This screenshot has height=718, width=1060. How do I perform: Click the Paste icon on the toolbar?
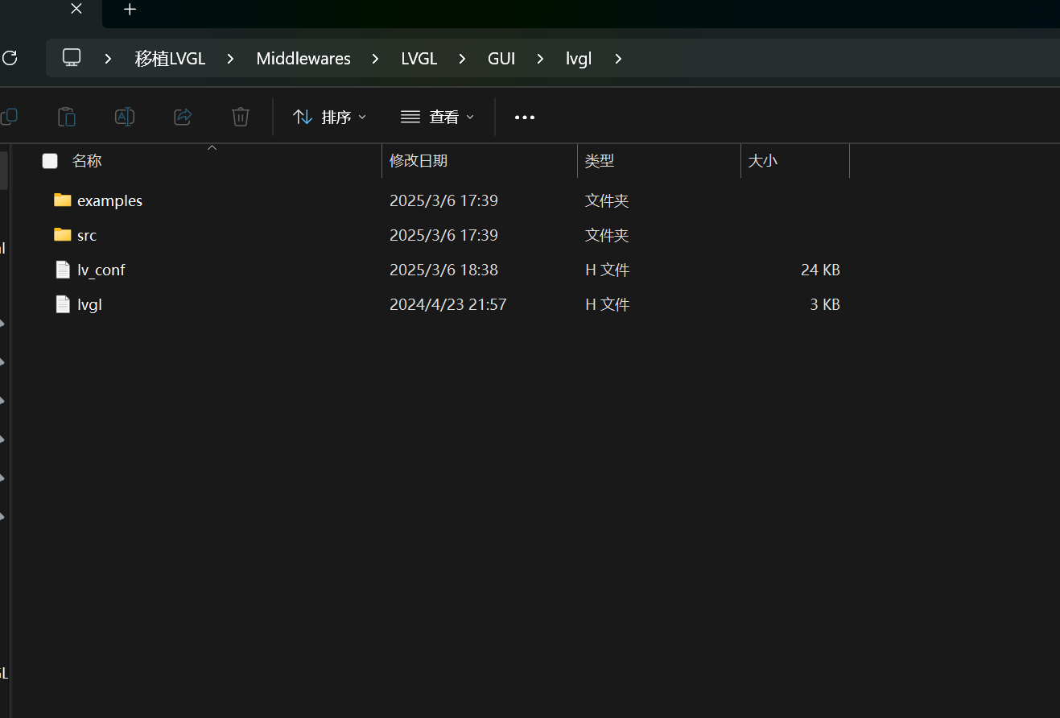pyautogui.click(x=67, y=117)
